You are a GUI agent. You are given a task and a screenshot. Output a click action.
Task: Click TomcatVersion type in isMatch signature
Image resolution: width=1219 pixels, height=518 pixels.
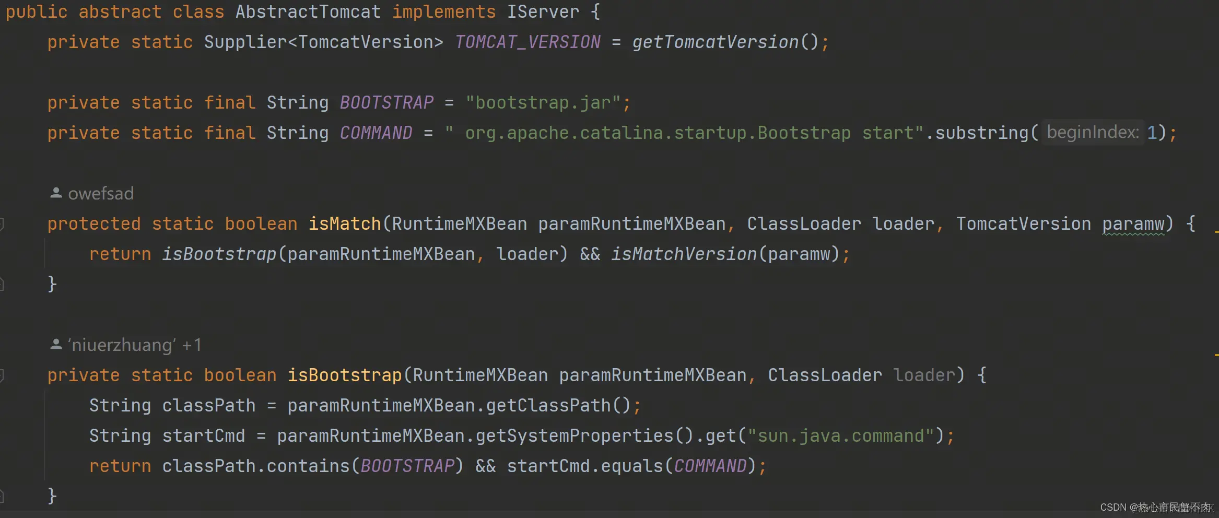click(x=1024, y=223)
